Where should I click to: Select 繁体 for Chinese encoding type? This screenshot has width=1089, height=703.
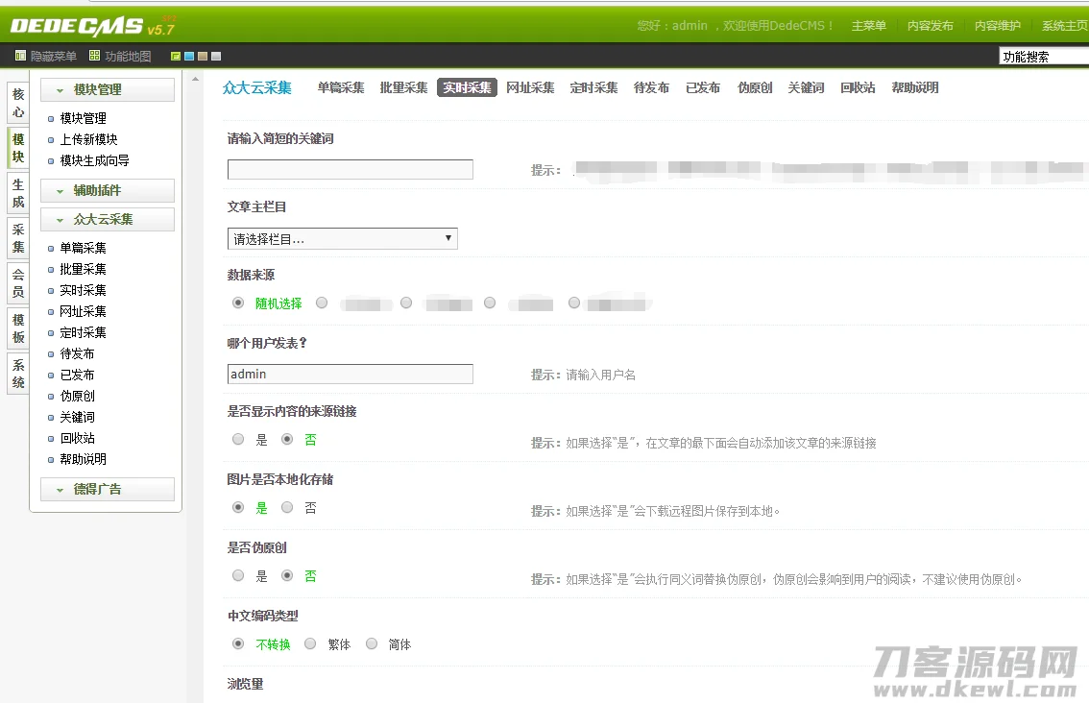[x=310, y=643]
